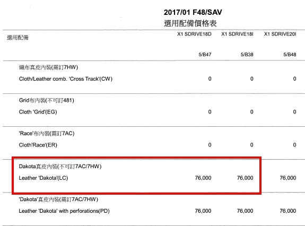Screen dimensions: 305x226
Task: Click engine code 5/B47
Action: pyautogui.click(x=205, y=55)
